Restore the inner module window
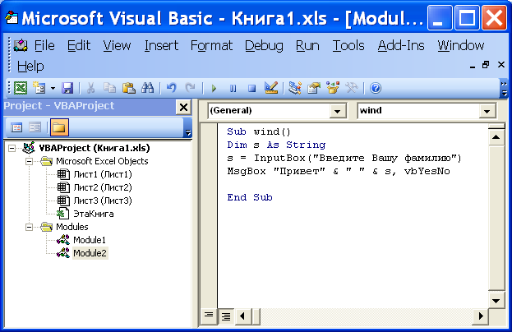Screen dimensions: 512x332 click(487, 65)
